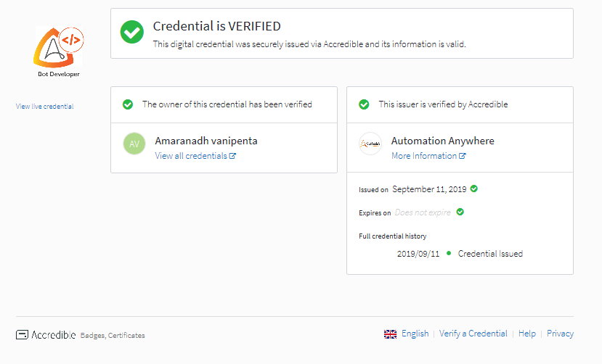Click the owner verified green check icon

coord(128,104)
